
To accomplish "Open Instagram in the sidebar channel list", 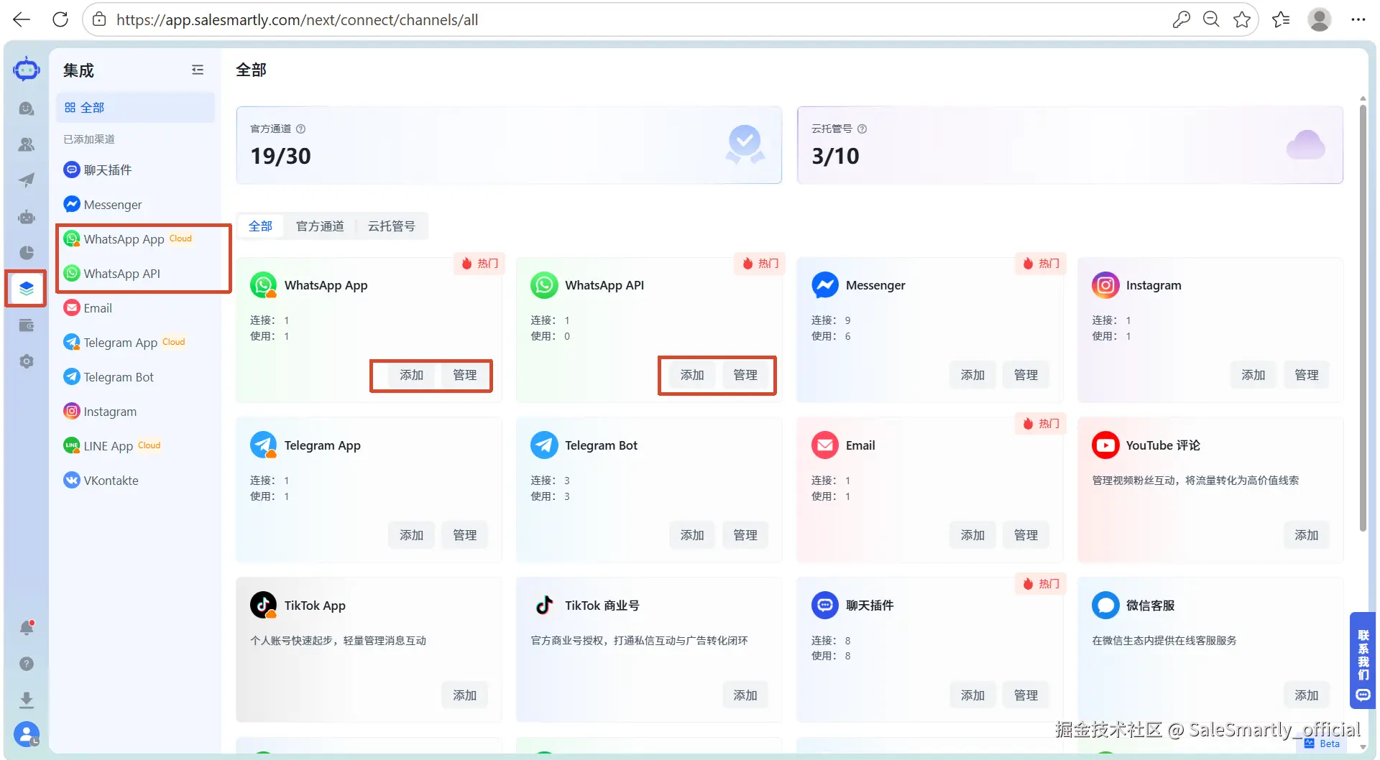I will [135, 412].
